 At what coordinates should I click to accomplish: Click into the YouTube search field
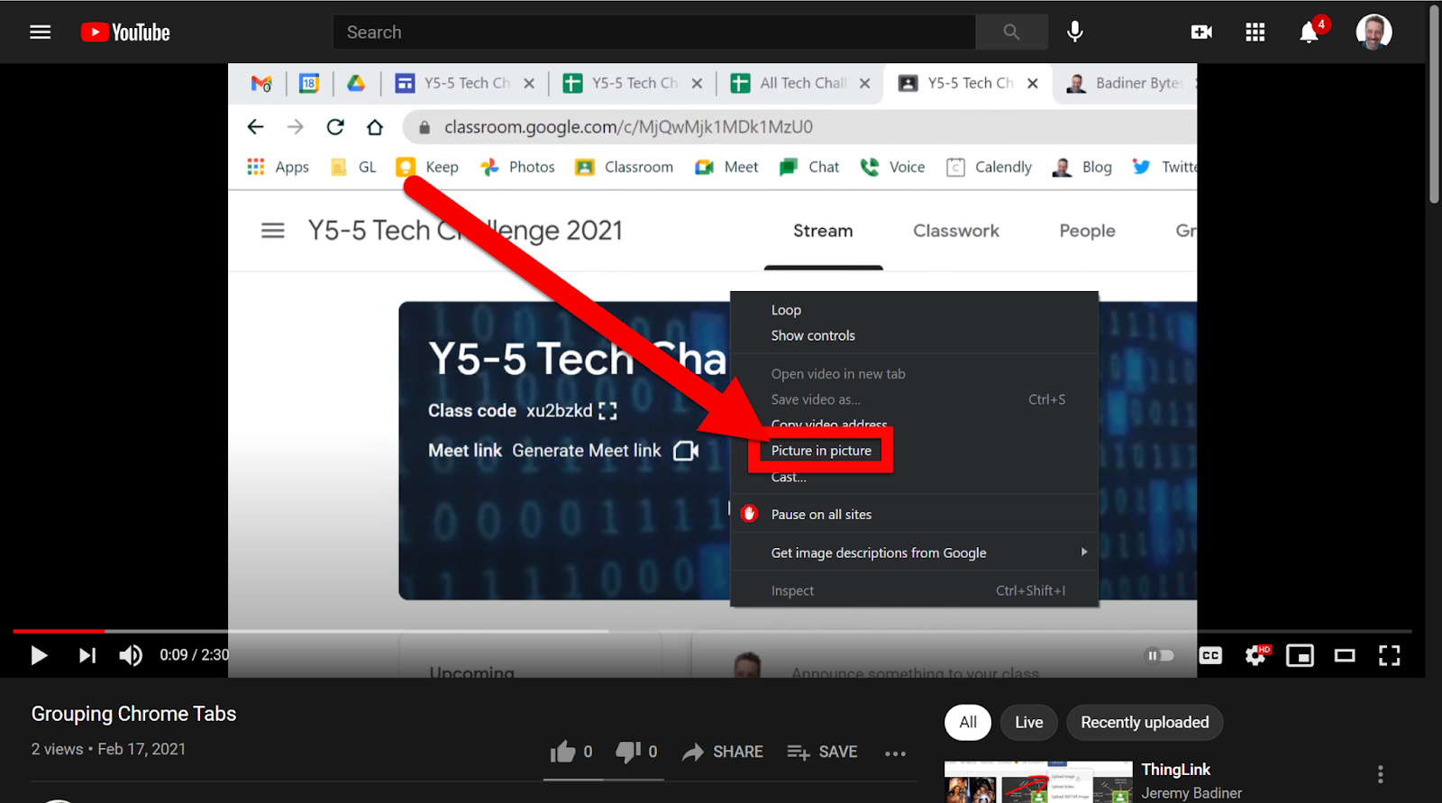(x=654, y=32)
